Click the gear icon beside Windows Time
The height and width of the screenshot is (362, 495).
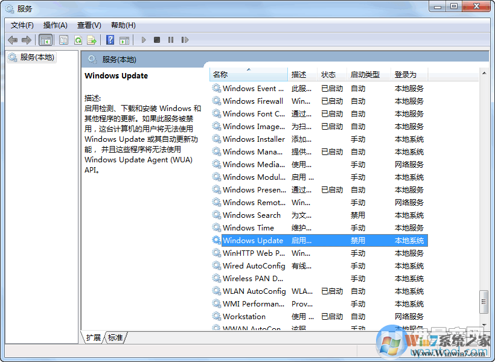(x=216, y=227)
